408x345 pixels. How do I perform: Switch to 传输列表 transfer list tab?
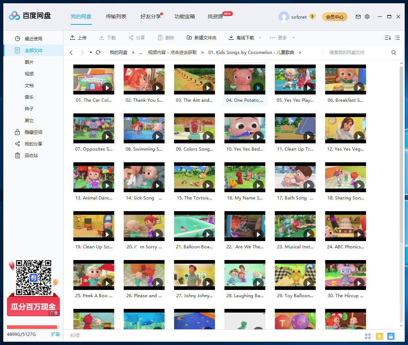tap(116, 17)
